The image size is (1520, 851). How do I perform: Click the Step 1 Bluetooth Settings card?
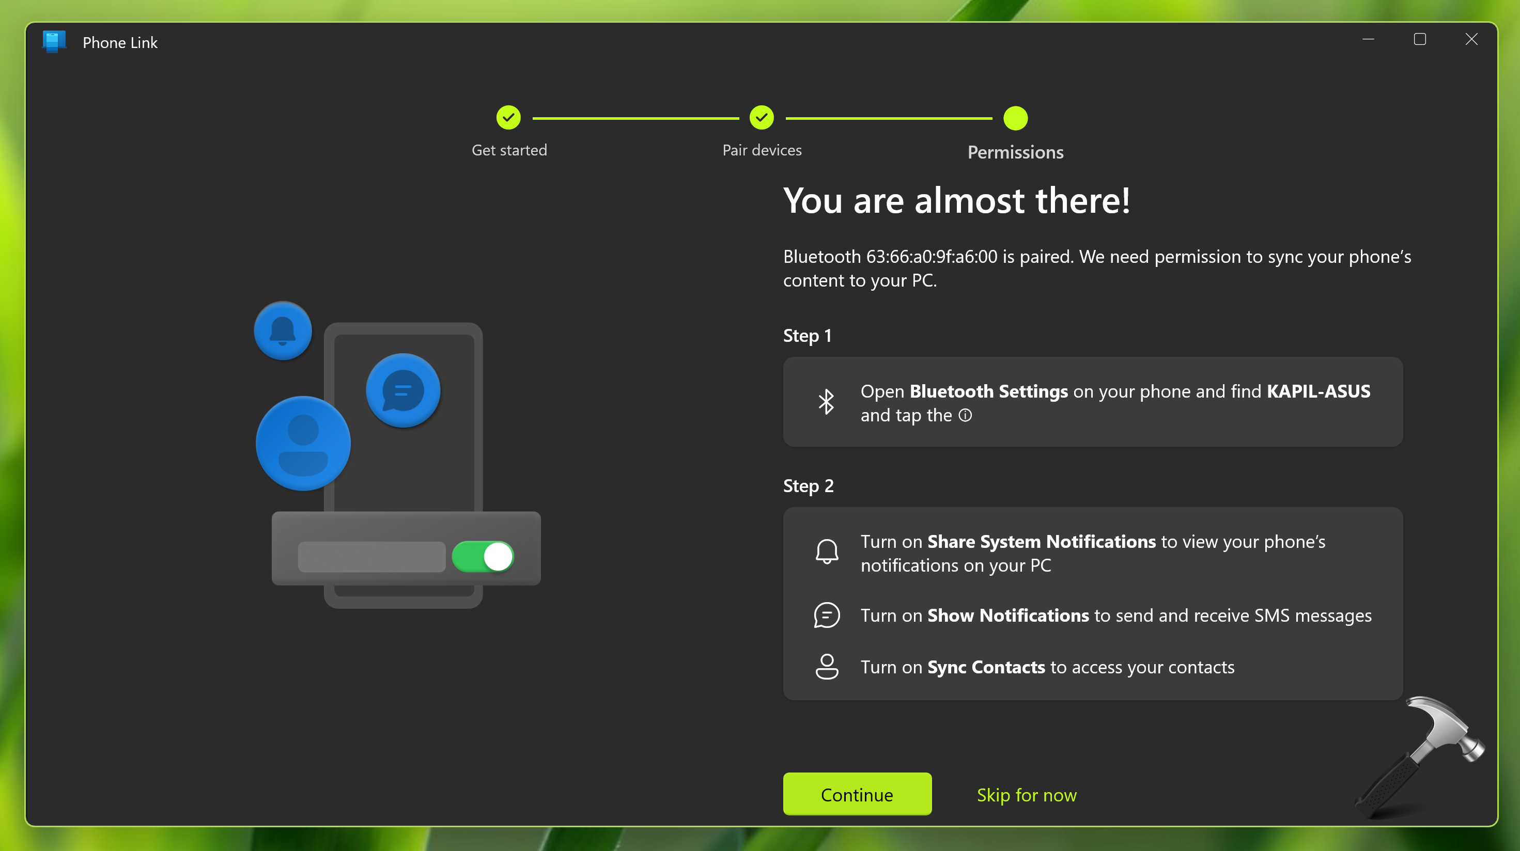point(1092,402)
